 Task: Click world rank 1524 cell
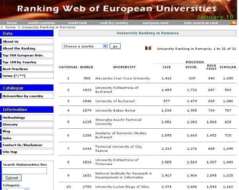pos(87,162)
